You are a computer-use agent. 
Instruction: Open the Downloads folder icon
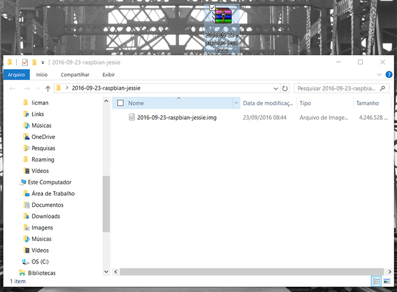click(26, 216)
